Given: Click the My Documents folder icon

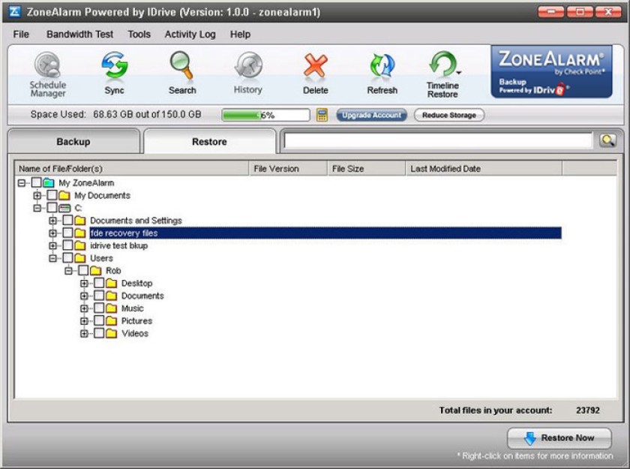Looking at the screenshot, I should point(64,195).
